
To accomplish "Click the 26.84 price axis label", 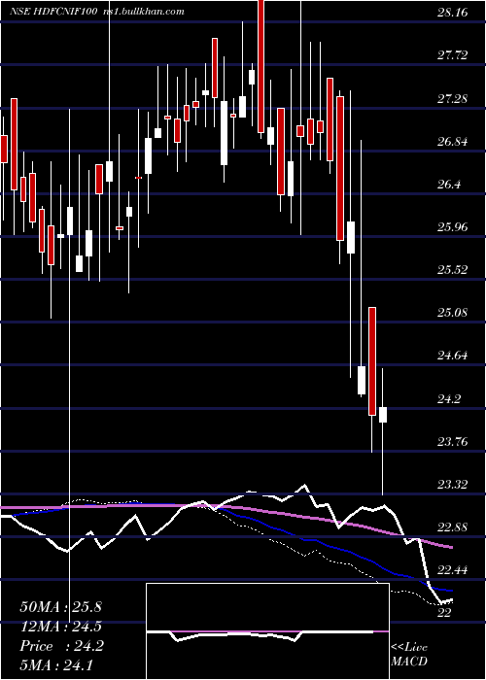I will [x=452, y=142].
